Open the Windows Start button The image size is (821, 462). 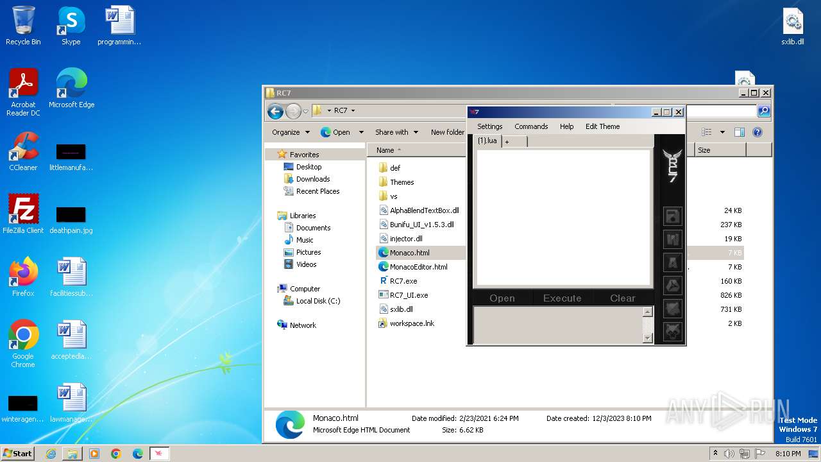click(x=17, y=453)
